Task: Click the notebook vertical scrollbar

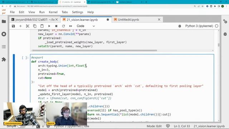Action: point(219,45)
